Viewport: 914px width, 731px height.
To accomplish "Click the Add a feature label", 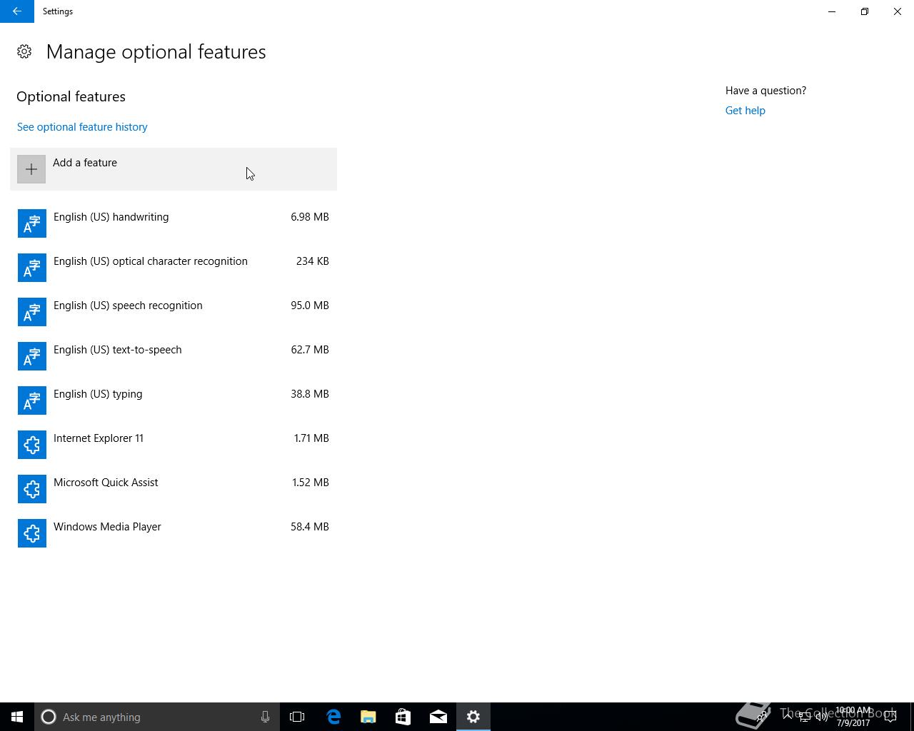I will click(x=85, y=163).
